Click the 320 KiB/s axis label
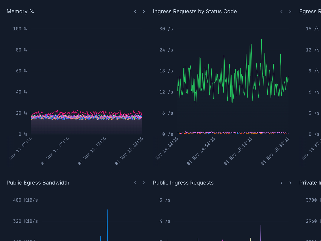The image size is (321, 241). (25, 221)
